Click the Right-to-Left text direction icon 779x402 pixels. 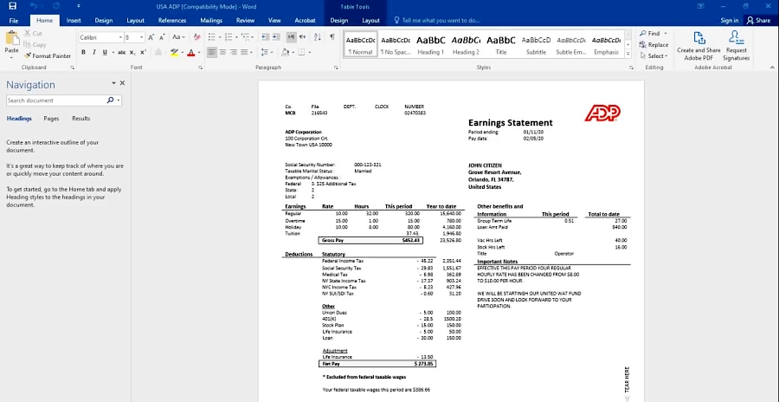pos(303,37)
